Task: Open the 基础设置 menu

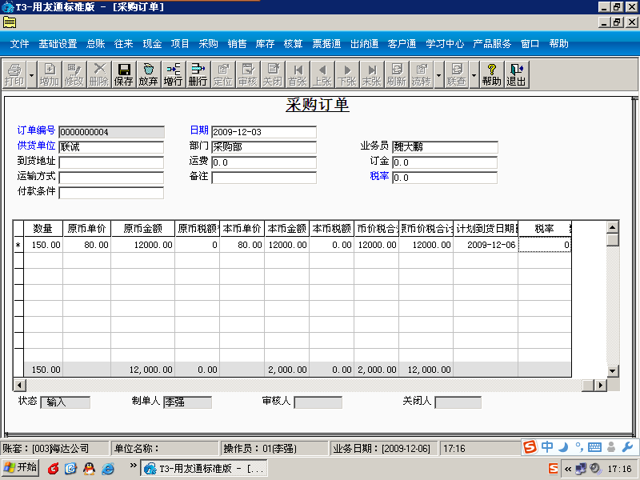Action: 58,44
